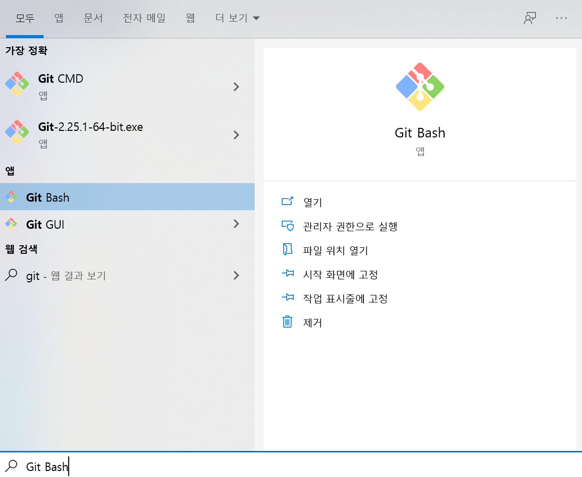The width and height of the screenshot is (582, 477).
Task: Click the pin to taskbar pushpin icon
Action: [x=288, y=297]
